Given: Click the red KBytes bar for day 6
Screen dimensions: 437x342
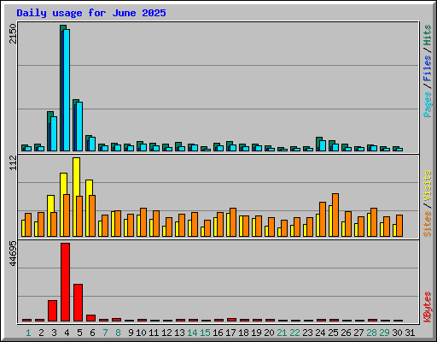Looking at the screenshot, I should (x=90, y=318).
